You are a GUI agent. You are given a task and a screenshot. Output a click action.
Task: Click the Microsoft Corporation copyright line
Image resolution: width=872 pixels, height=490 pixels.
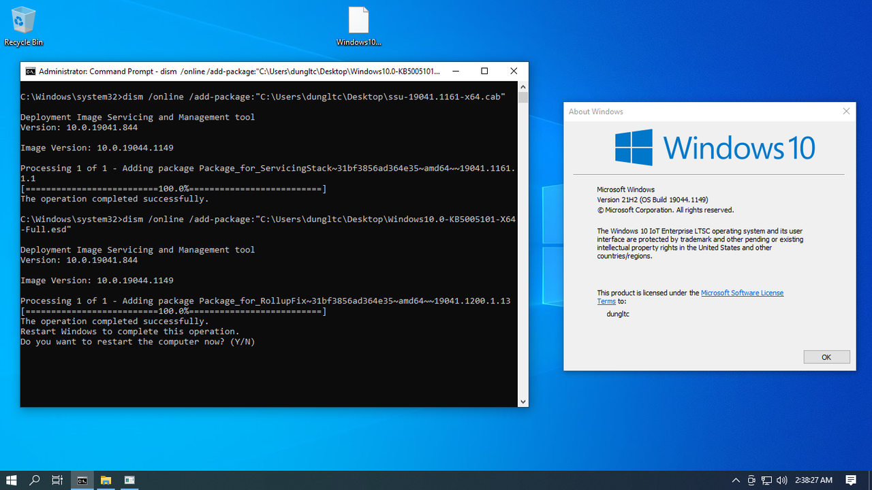tap(665, 210)
